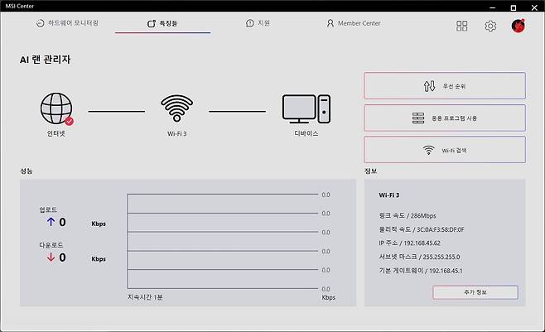
Task: Click the 디바이스 computer icon
Action: click(x=306, y=109)
